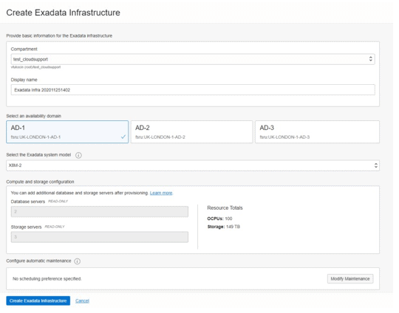
Task: Click the 'OCPUs: 100' resource total
Action: pos(219,219)
